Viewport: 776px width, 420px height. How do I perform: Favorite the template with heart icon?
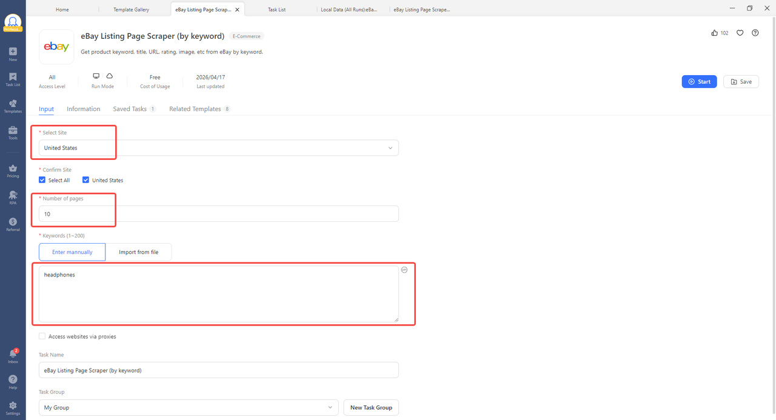[x=740, y=33]
